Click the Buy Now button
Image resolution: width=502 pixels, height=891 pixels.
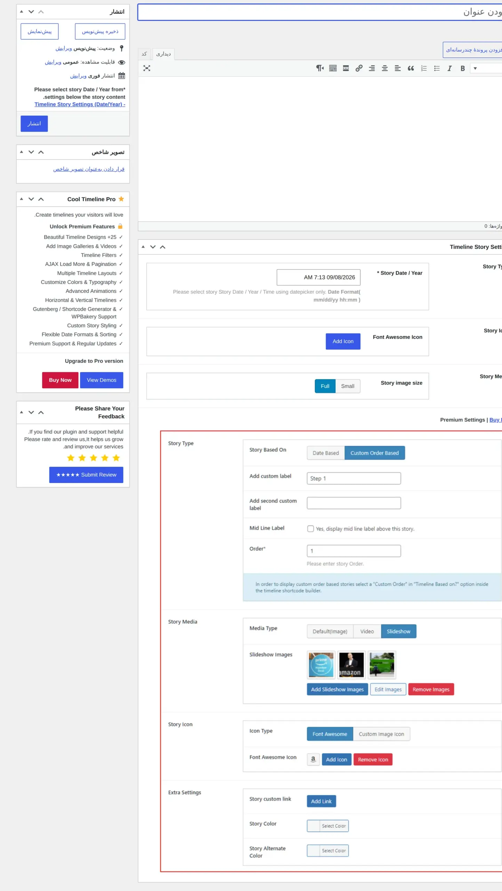click(60, 380)
